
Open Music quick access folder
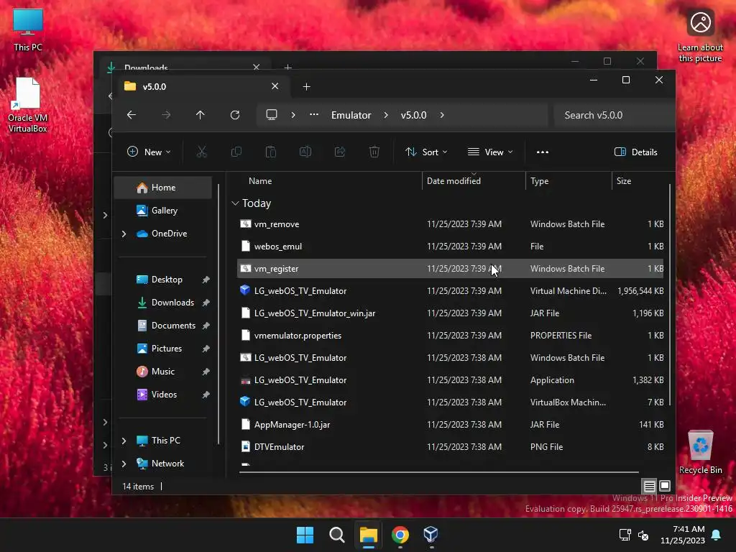[x=163, y=372]
